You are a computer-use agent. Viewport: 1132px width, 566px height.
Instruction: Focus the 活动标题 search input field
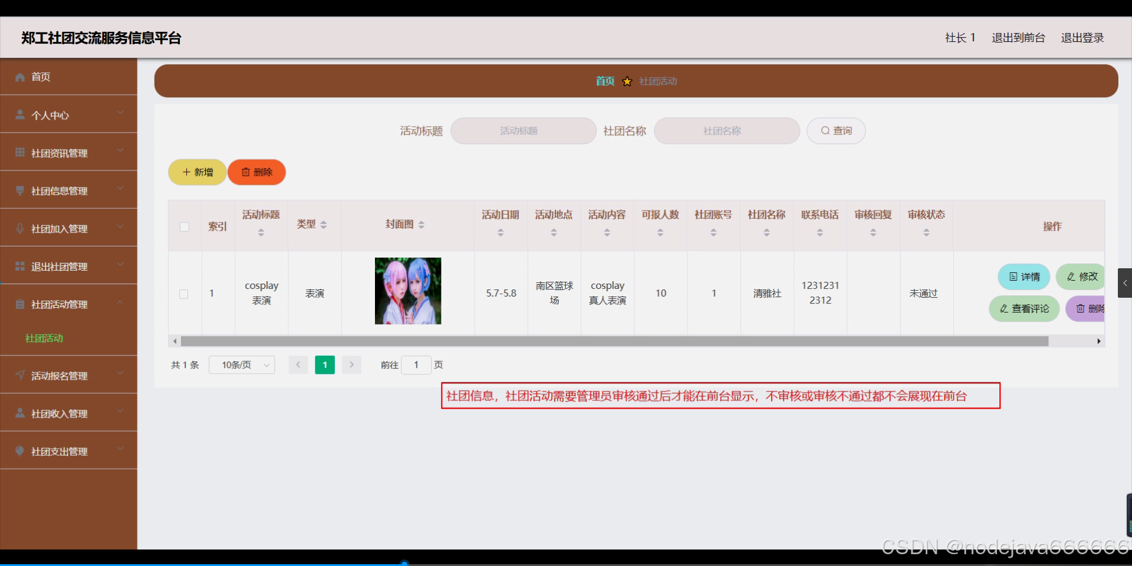(524, 131)
